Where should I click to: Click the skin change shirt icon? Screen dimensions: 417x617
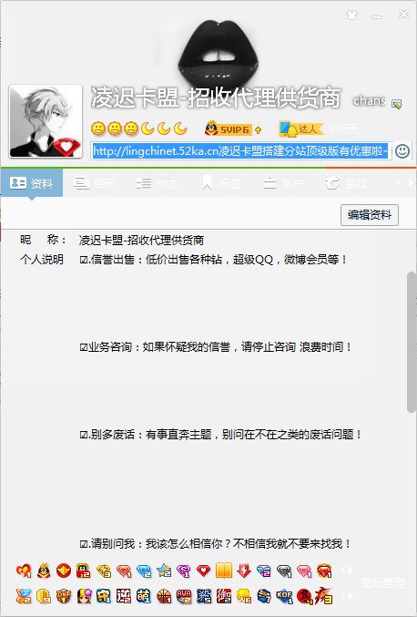tap(351, 15)
